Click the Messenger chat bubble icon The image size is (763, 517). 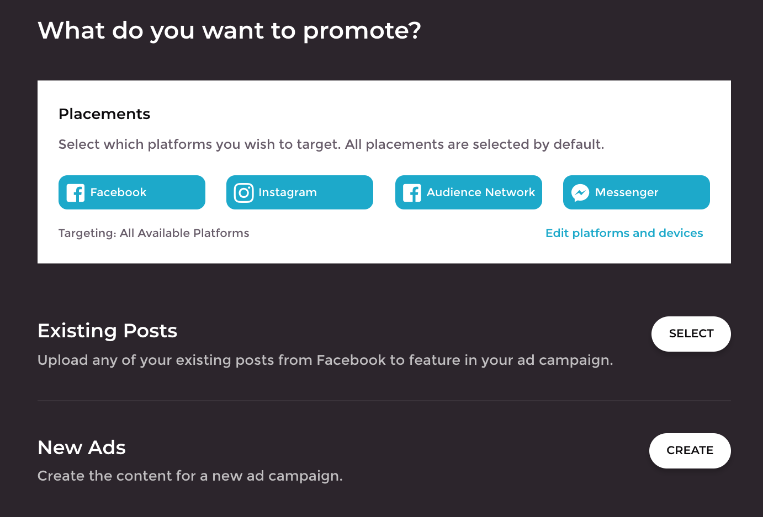click(x=580, y=192)
